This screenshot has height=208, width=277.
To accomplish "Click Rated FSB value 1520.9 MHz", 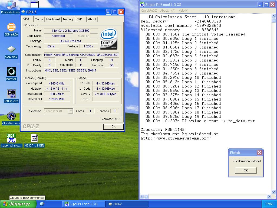I will pos(57,99).
